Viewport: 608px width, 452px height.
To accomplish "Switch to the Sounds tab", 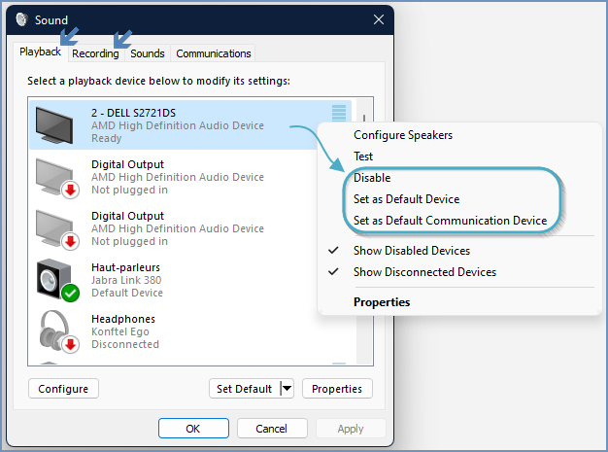I will click(148, 53).
